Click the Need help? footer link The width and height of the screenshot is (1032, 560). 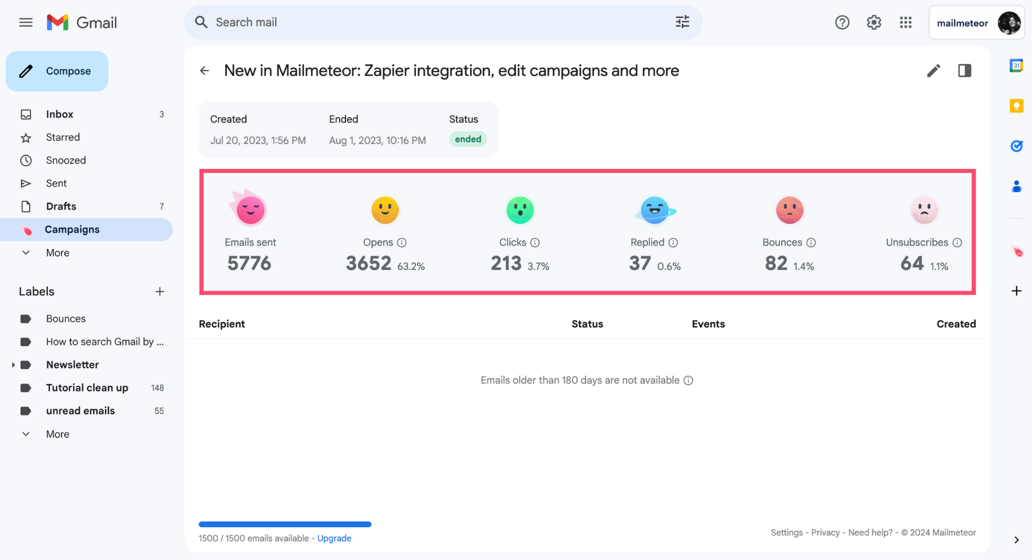[870, 532]
